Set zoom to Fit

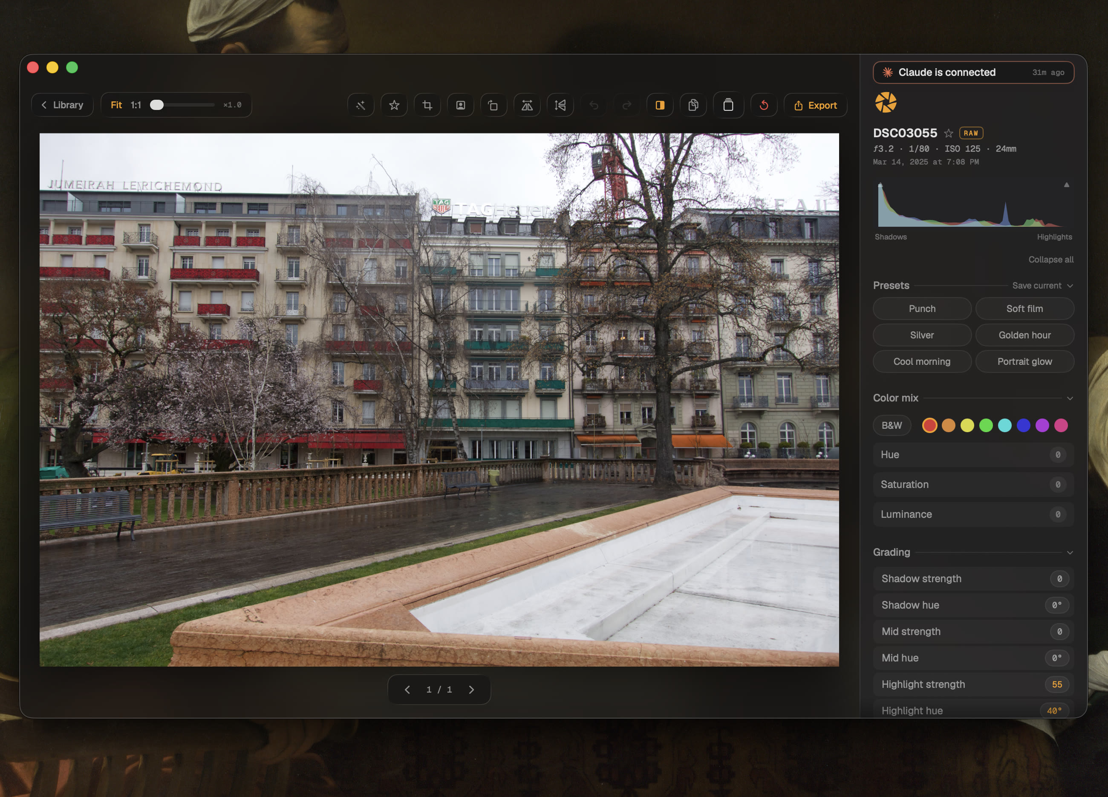(x=116, y=105)
